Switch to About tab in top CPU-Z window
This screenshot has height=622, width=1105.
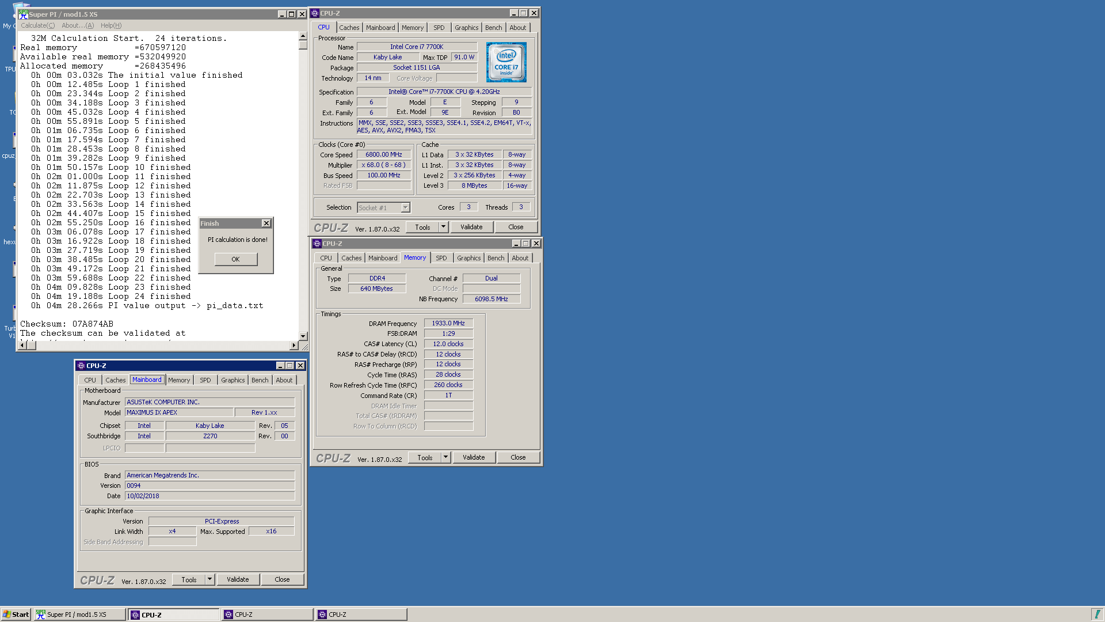click(x=517, y=28)
